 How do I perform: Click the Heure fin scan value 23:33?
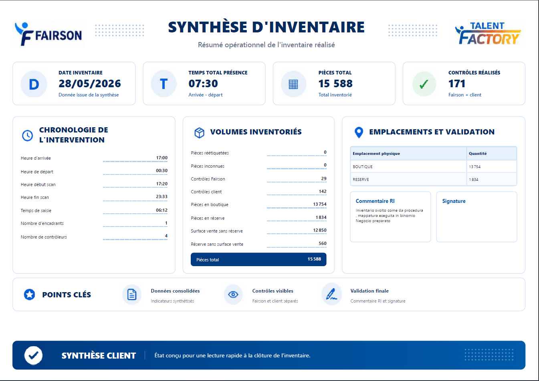pos(162,197)
